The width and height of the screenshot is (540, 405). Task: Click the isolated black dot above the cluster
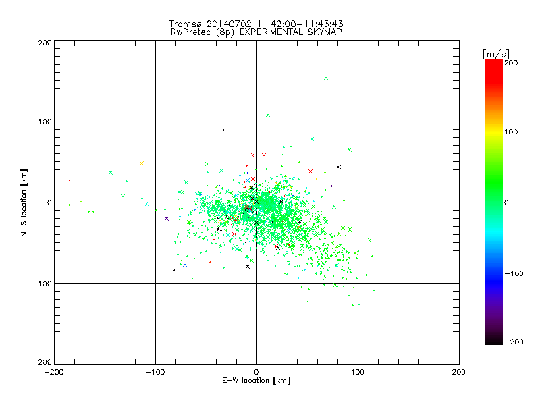tap(224, 130)
